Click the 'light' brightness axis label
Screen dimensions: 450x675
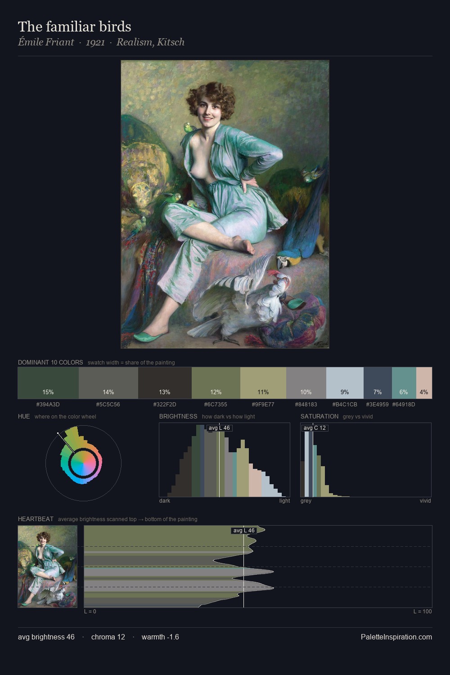tap(285, 500)
